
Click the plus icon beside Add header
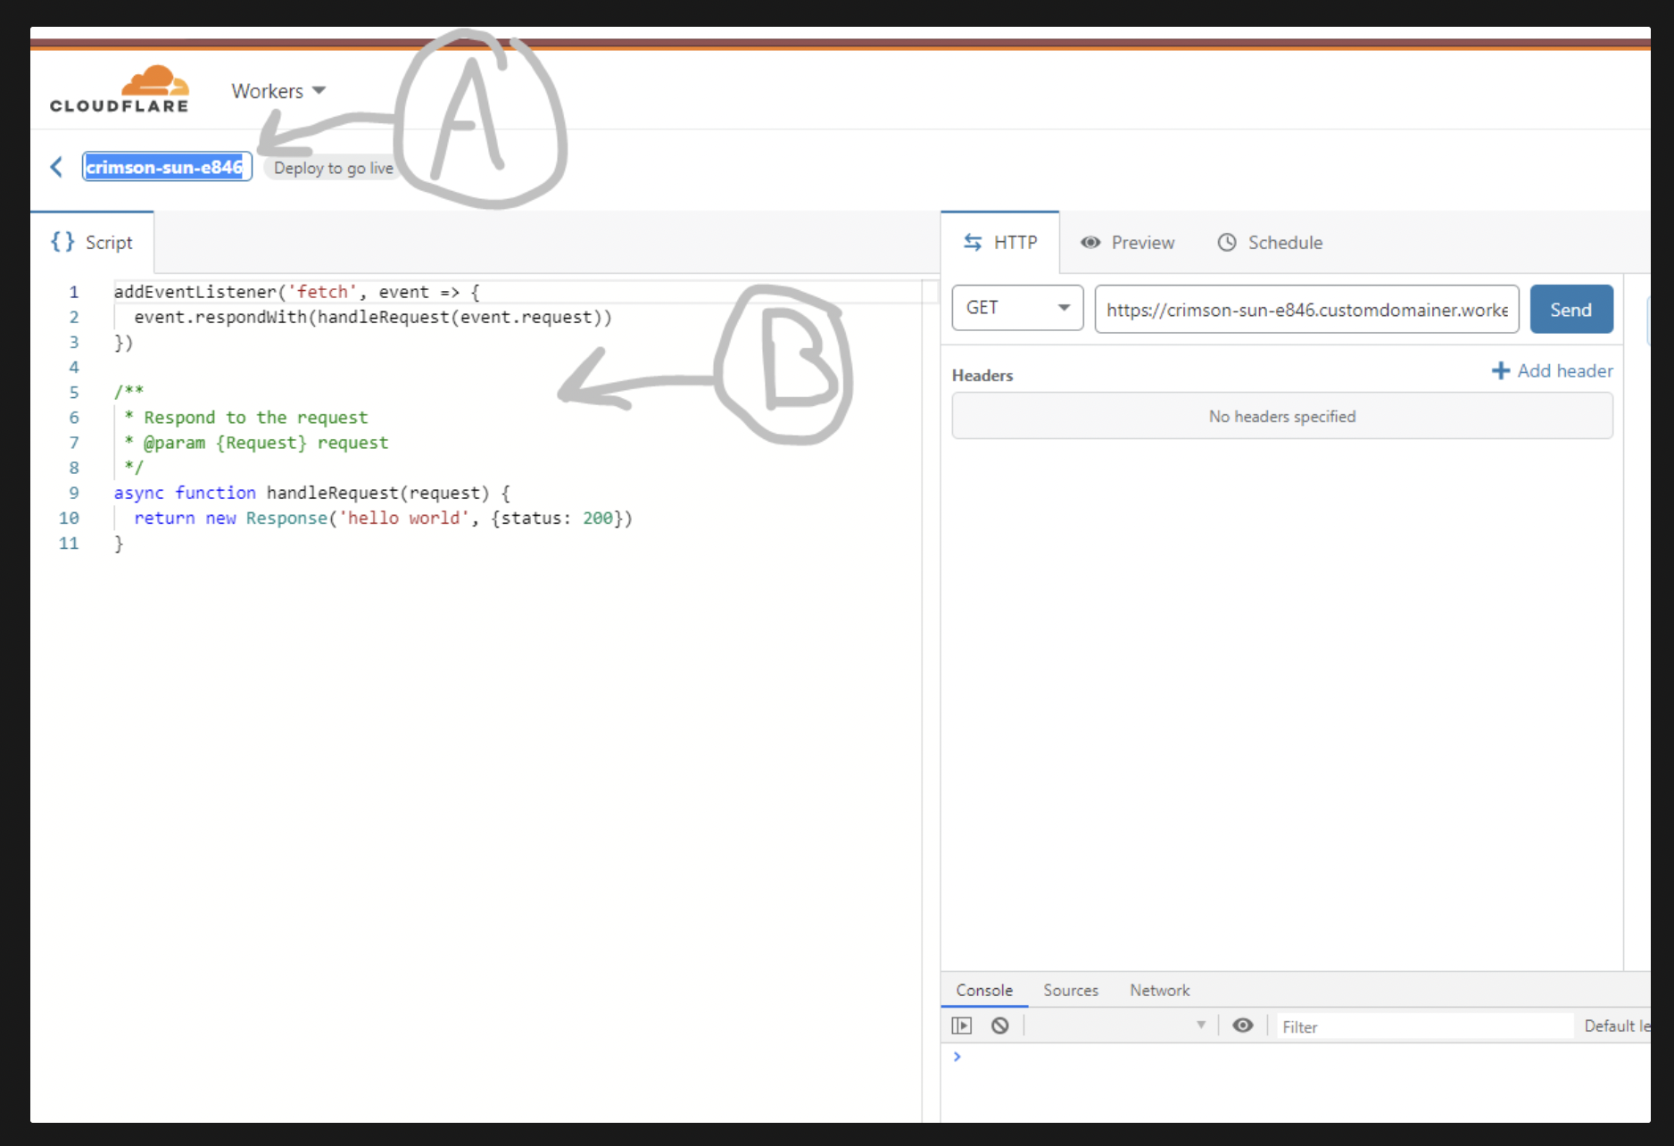click(1500, 370)
